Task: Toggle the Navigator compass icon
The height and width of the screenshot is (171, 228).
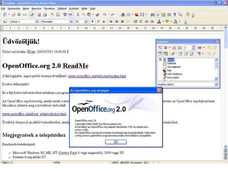Action: 158,15
